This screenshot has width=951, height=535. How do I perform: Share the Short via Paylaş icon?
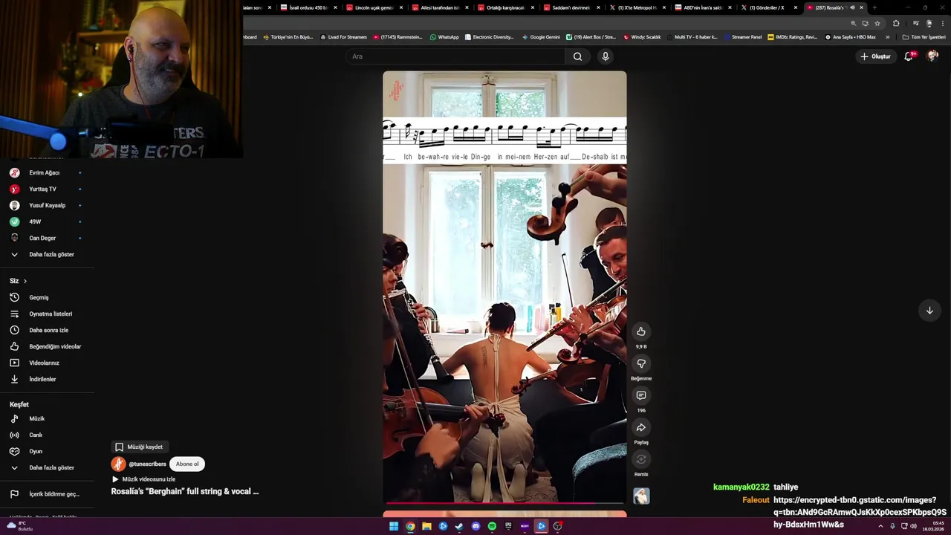click(641, 427)
